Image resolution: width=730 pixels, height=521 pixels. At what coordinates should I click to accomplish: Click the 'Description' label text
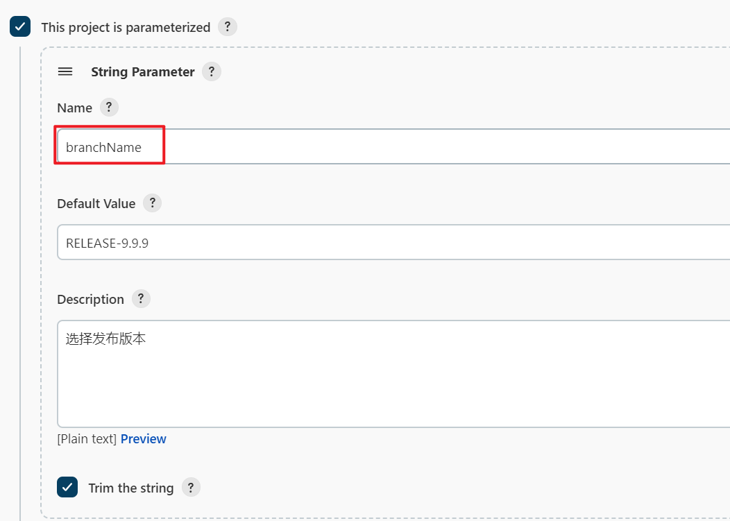[x=91, y=300]
